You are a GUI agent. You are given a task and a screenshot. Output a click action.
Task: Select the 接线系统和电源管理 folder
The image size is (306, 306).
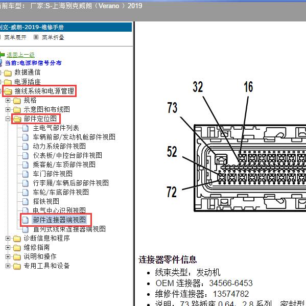(x=44, y=91)
